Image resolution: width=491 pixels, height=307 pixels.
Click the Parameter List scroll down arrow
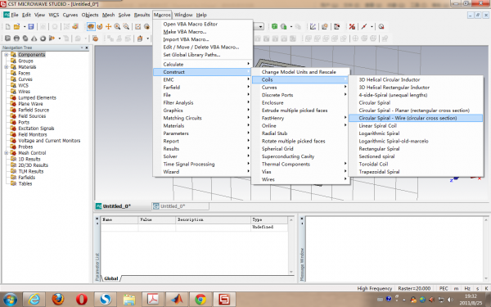[291, 272]
